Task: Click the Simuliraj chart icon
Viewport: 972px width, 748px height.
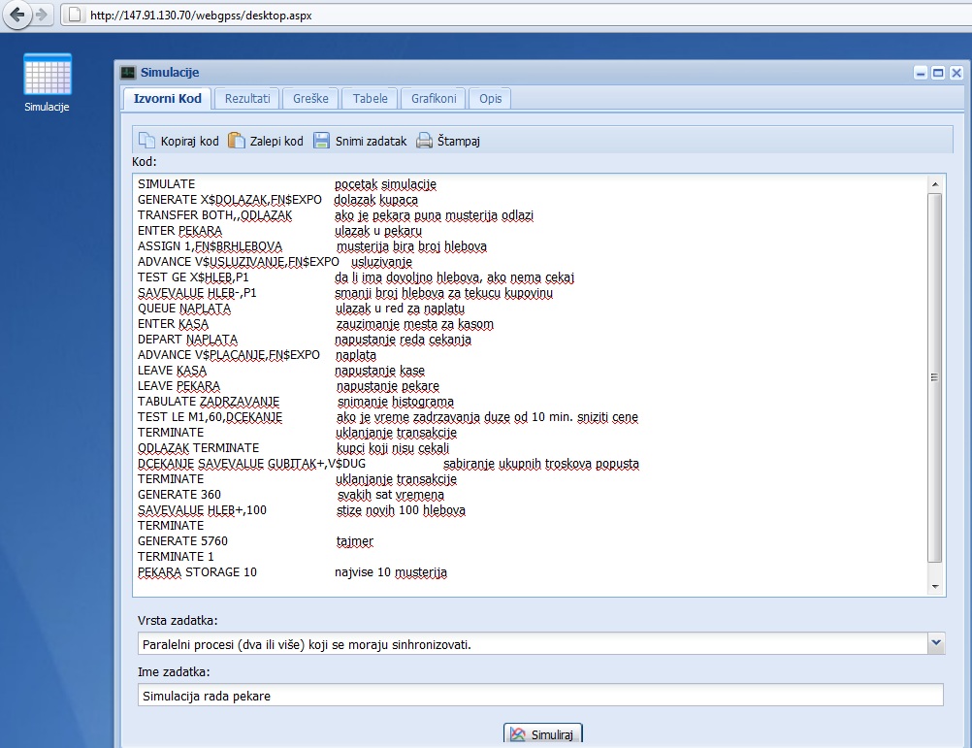Action: point(517,733)
